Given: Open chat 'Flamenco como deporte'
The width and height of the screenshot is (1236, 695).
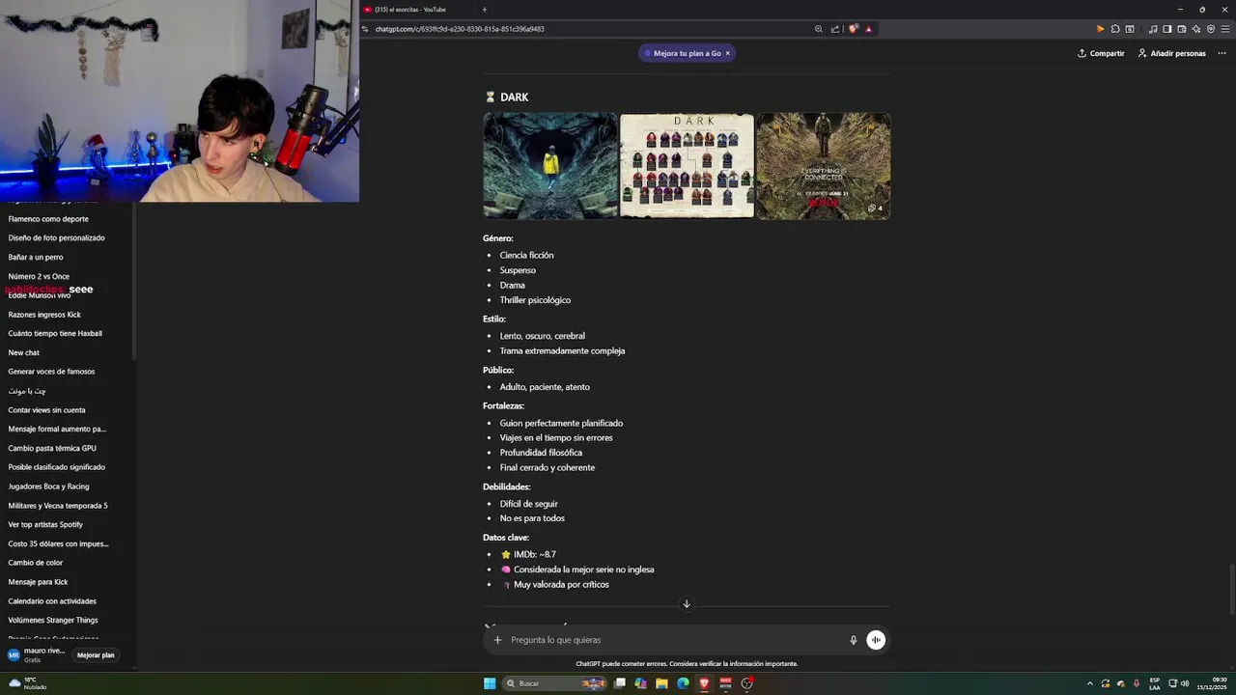Looking at the screenshot, I should [48, 219].
